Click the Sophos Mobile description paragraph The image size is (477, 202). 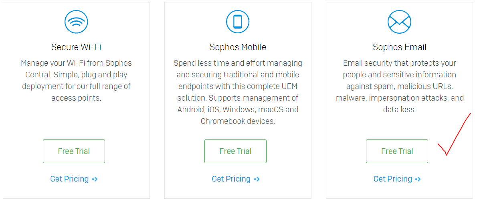pyautogui.click(x=238, y=92)
